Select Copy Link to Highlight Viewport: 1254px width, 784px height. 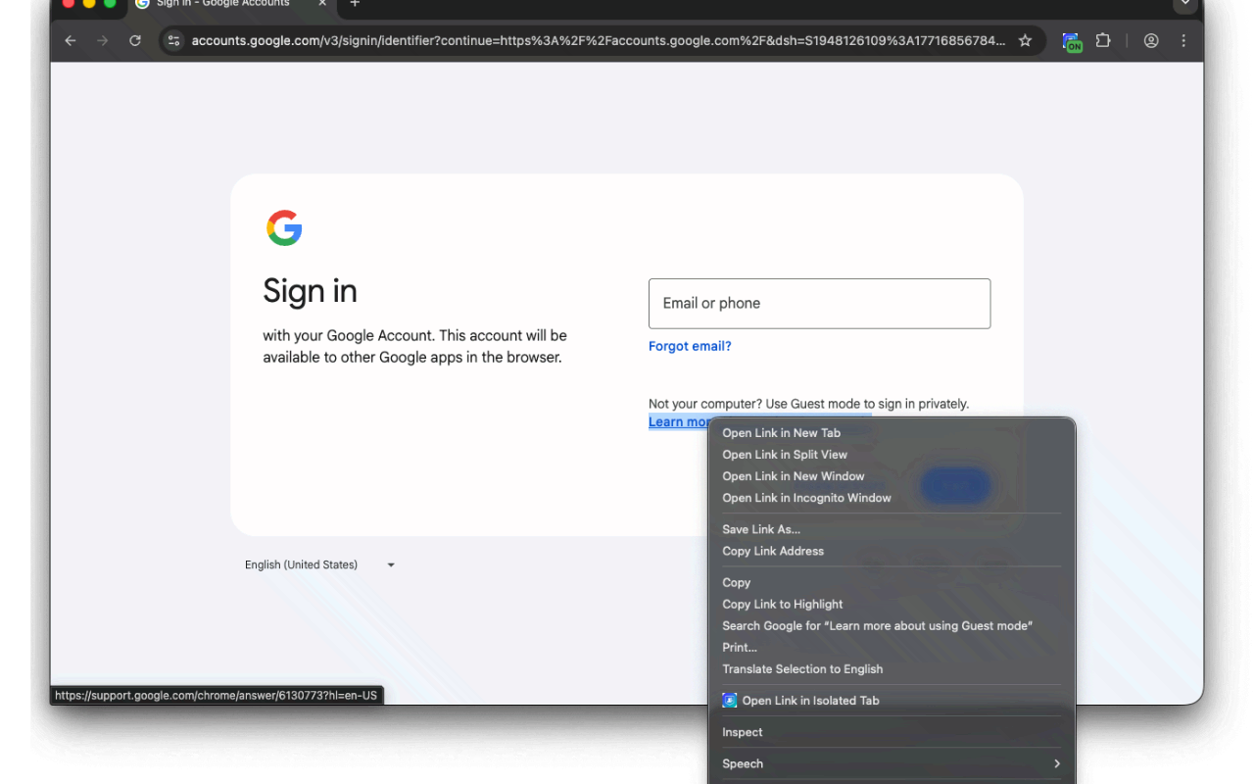(x=892, y=604)
